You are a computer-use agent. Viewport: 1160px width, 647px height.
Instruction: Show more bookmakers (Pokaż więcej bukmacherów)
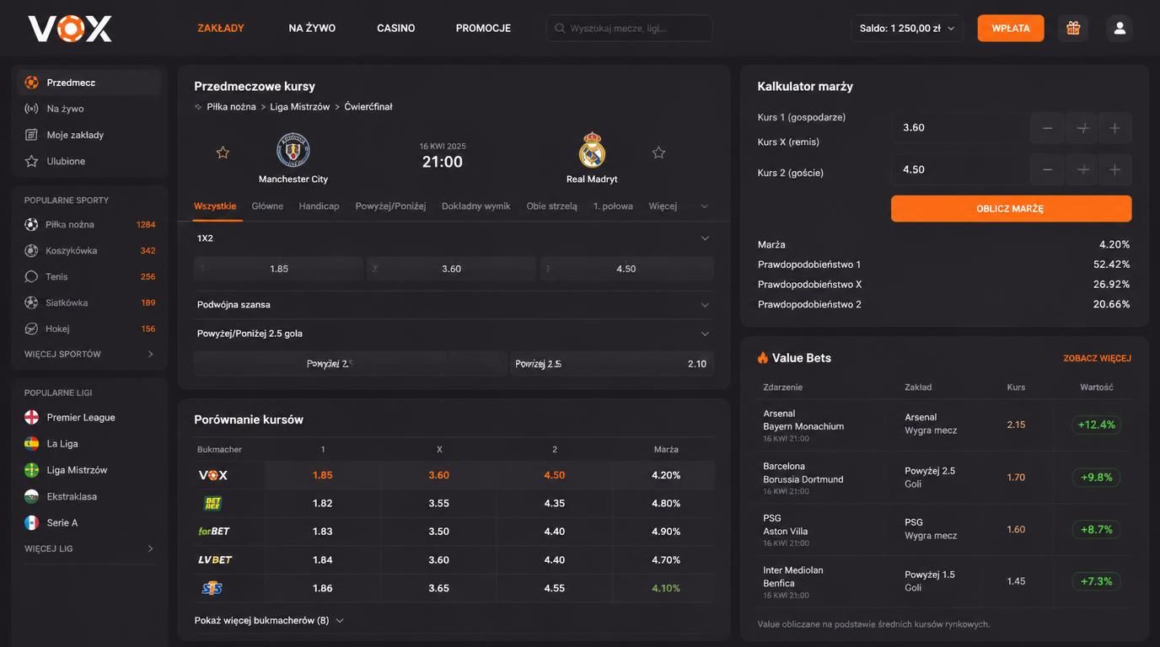tap(269, 620)
